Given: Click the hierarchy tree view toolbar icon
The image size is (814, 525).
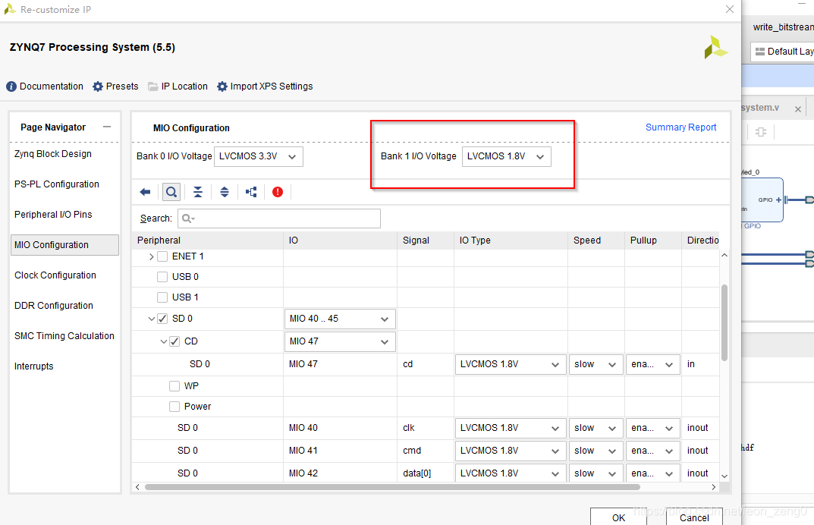Looking at the screenshot, I should pos(251,192).
